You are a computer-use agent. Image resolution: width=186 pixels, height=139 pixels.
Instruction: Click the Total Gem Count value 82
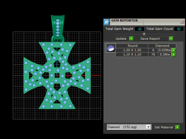pos(179,29)
